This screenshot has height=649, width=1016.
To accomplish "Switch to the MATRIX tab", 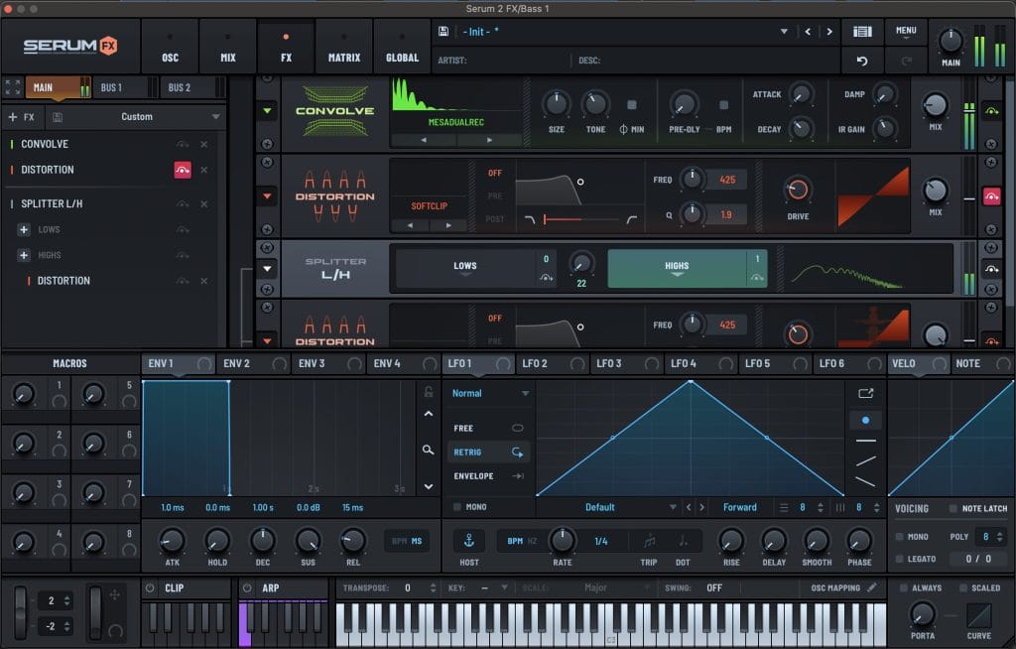I will click(x=344, y=47).
